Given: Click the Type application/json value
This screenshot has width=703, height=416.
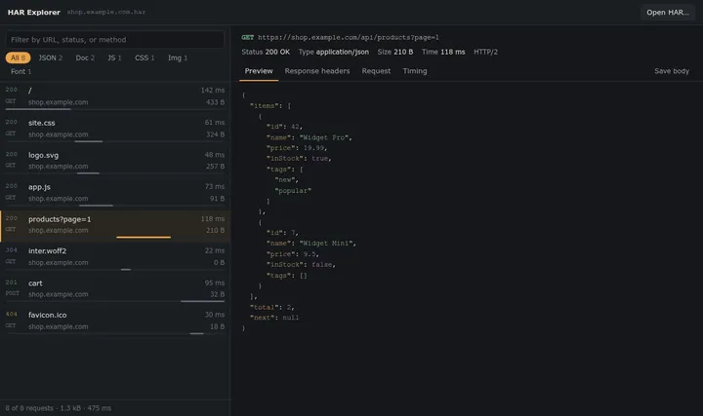Looking at the screenshot, I should point(343,52).
